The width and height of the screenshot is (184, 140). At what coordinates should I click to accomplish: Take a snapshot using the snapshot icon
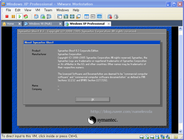(x=36, y=16)
